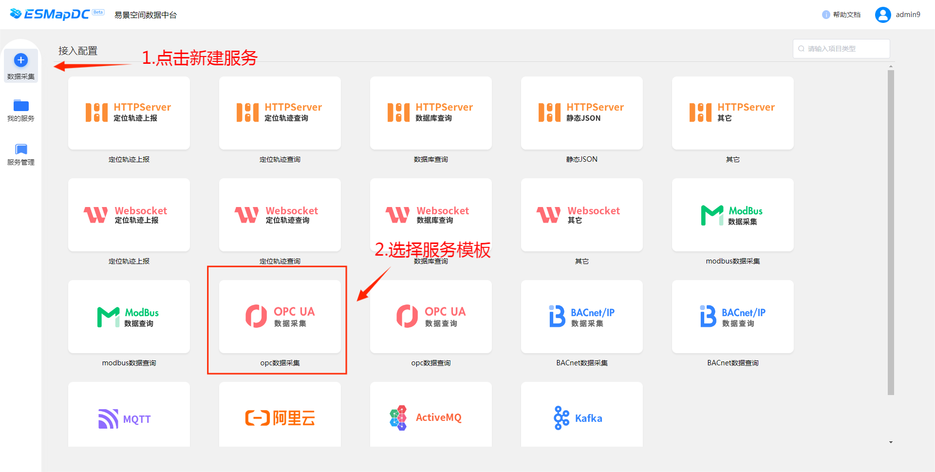Click the admin9 username
Viewport: 935px width, 472px height.
pyautogui.click(x=908, y=15)
